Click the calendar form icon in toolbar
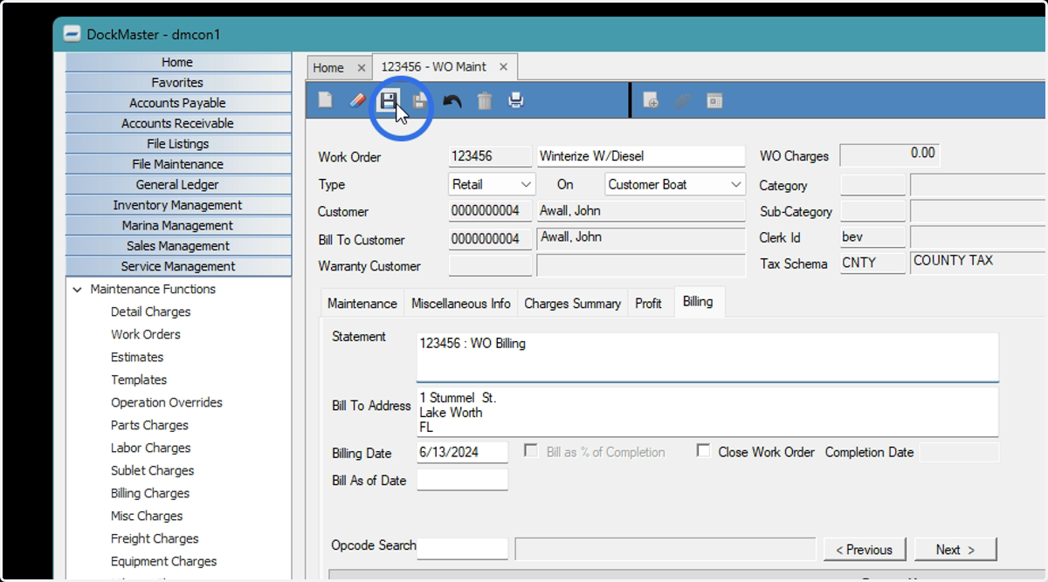Screen dimensions: 1048x582 [714, 100]
